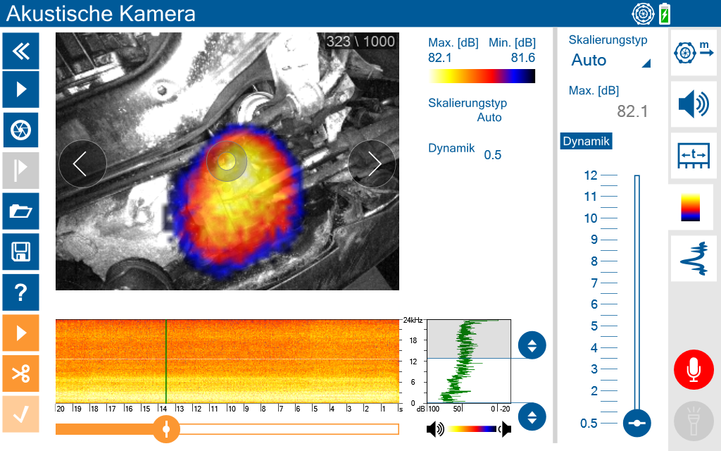Click the Dynamik slider handle at 0.5
Image resolution: width=721 pixels, height=451 pixels.
tap(637, 423)
